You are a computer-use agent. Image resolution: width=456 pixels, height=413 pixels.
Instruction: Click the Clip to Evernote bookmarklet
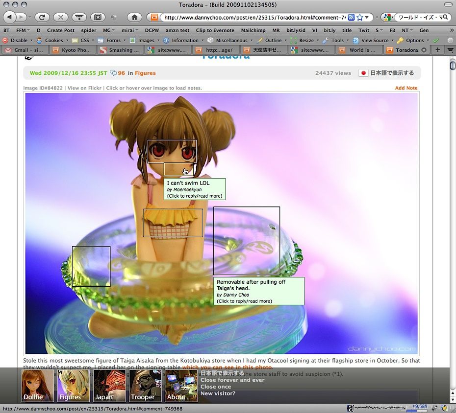coord(215,30)
